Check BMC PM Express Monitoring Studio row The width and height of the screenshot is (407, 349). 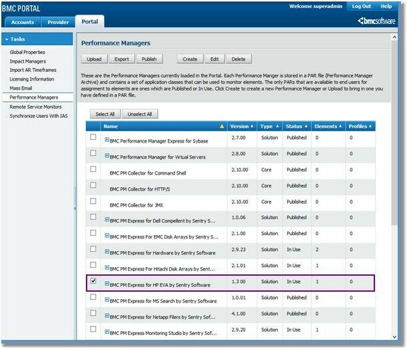pos(93,329)
